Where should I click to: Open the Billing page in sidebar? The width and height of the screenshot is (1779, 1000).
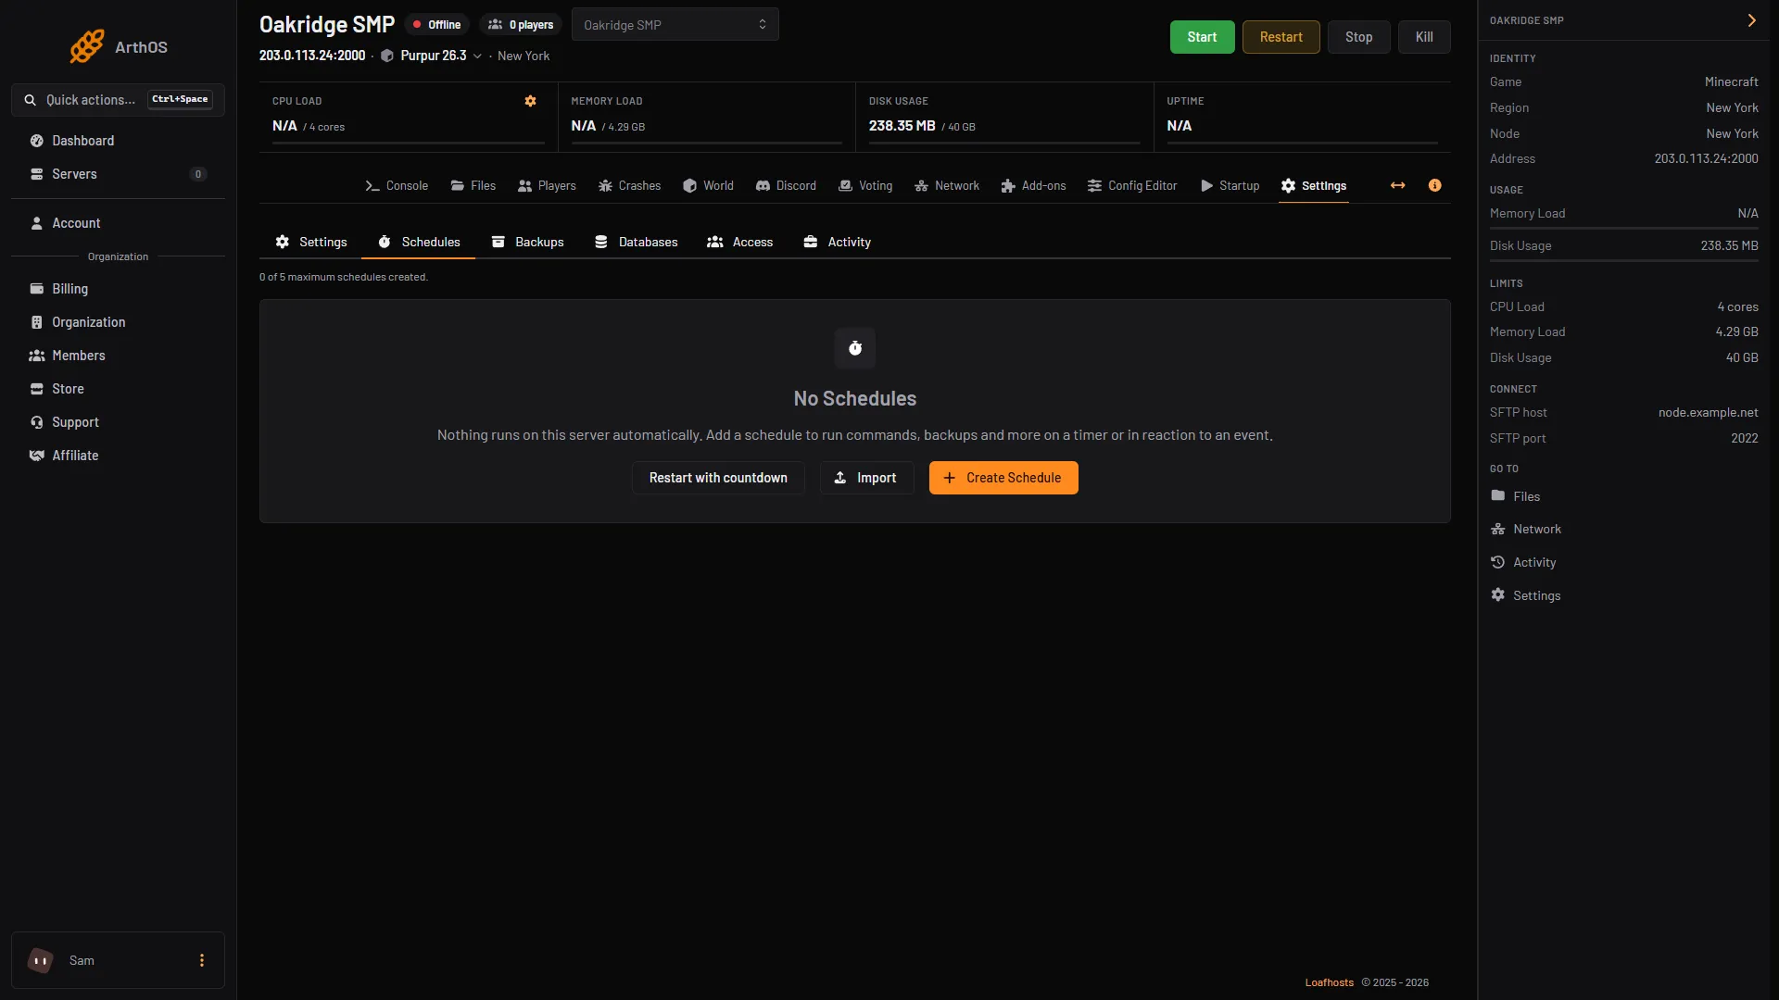click(x=118, y=289)
